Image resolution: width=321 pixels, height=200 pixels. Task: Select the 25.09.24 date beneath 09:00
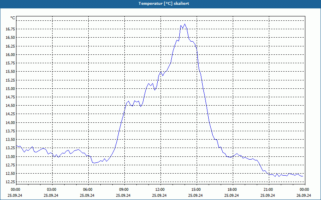(123, 195)
